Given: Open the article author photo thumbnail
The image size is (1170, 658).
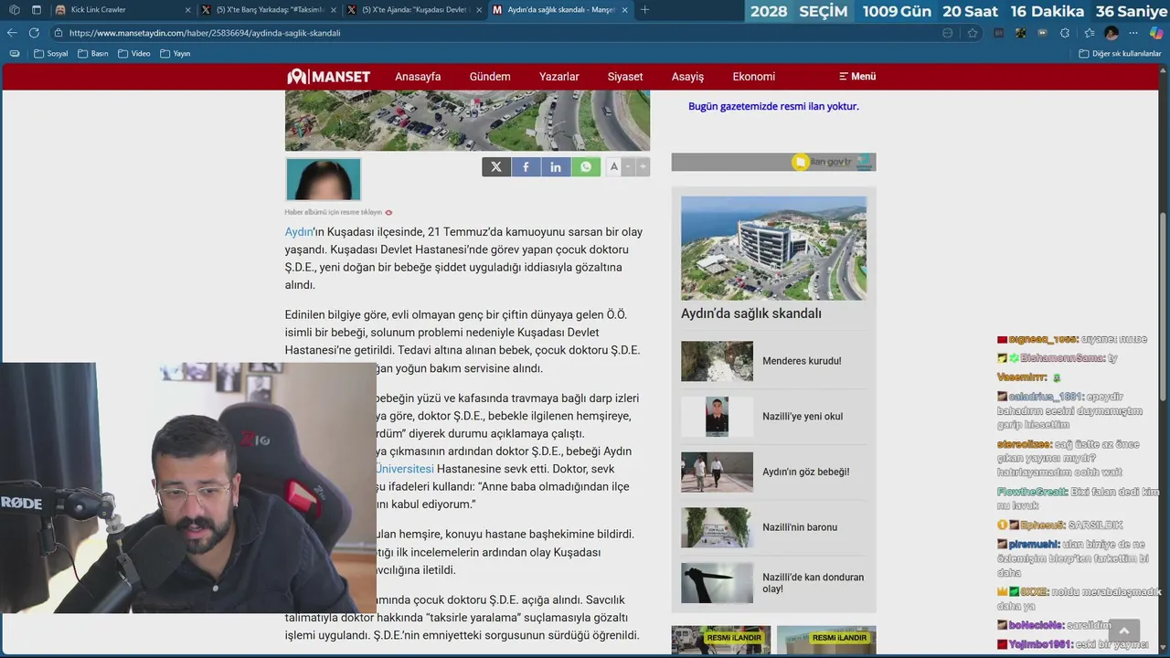Looking at the screenshot, I should 324,179.
